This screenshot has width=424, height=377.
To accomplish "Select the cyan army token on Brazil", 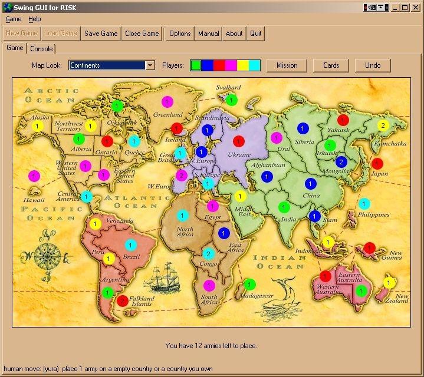I will coord(130,244).
